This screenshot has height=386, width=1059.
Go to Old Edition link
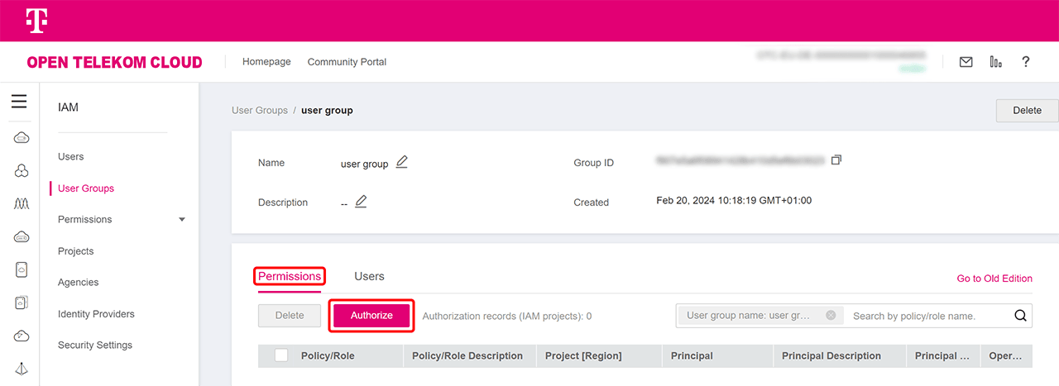pyautogui.click(x=994, y=279)
